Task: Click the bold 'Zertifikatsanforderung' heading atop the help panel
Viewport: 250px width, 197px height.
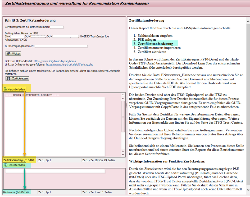Action: click(x=147, y=20)
